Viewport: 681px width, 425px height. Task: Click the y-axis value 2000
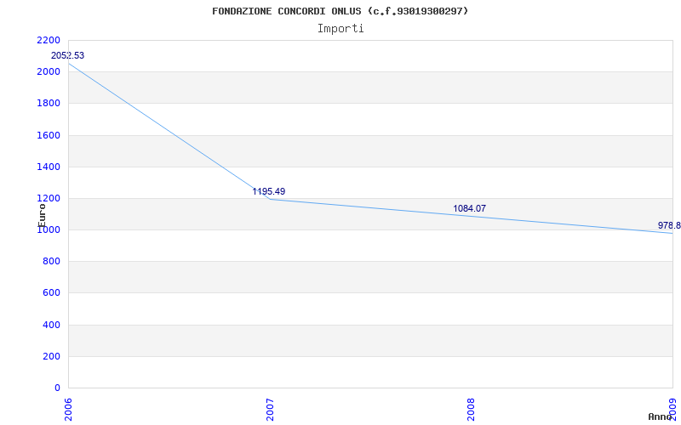point(49,71)
